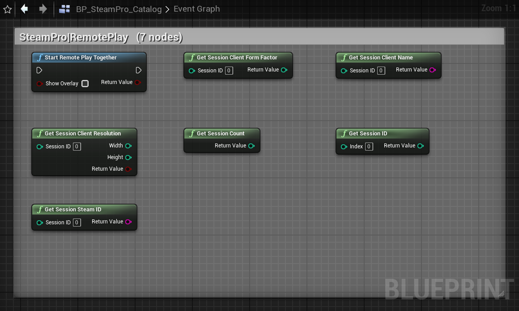Click Session Steam ID node Session ID pin
This screenshot has height=311, width=519.
[x=40, y=223]
